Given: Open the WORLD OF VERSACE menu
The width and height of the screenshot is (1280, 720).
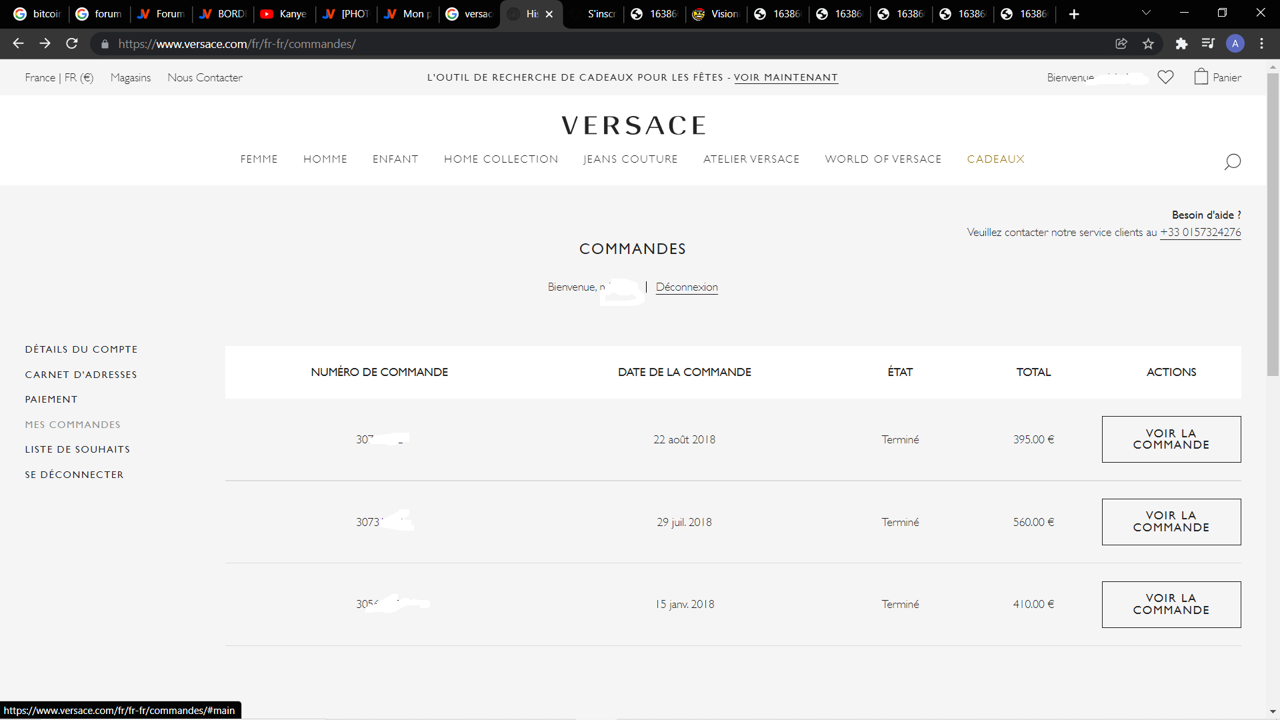Looking at the screenshot, I should click(x=883, y=159).
